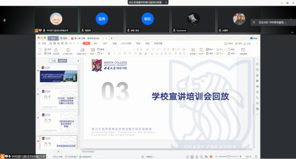This screenshot has height=159, width=296.
Task: Select the highlighted Home ribbon tab
Action: point(86,43)
